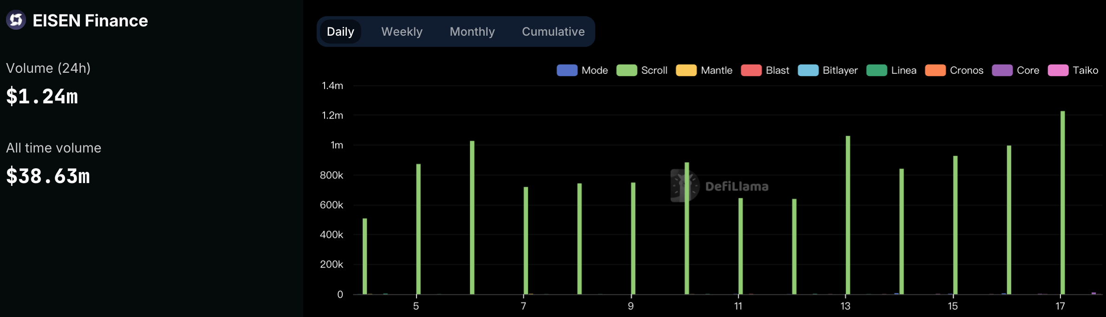Click the Taiko pink legend swatch
This screenshot has width=1106, height=317.
[x=1058, y=70]
